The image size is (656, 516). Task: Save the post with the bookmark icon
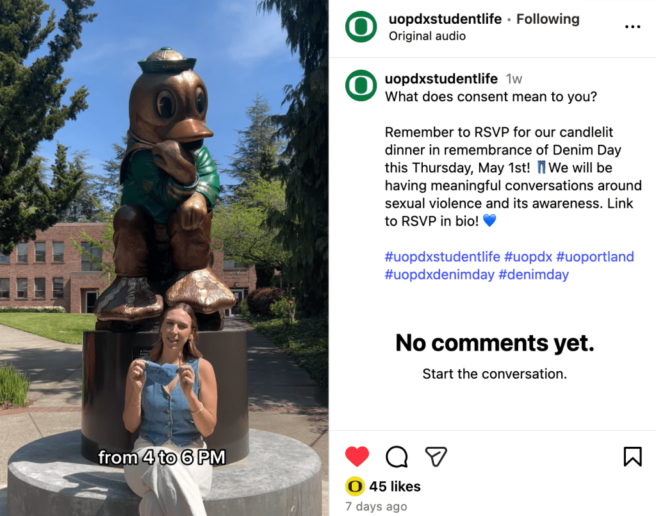[x=632, y=456]
